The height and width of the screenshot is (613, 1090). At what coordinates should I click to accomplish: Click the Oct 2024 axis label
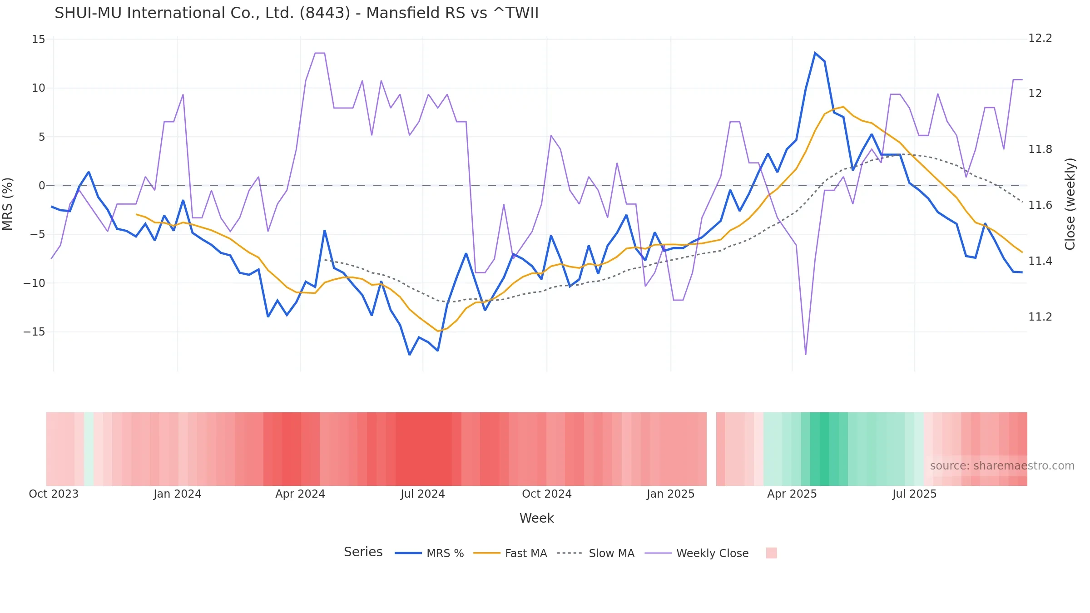546,494
